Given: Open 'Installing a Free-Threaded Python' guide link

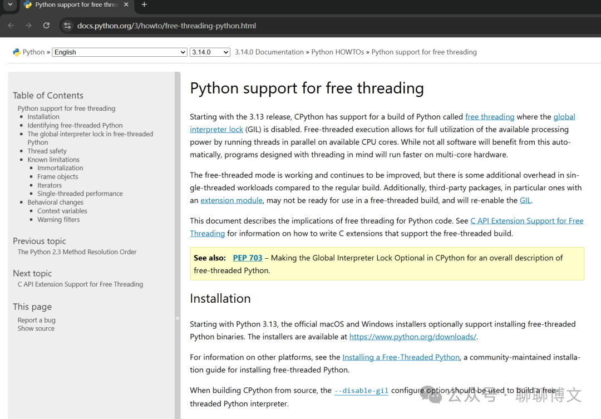Looking at the screenshot, I should [401, 357].
